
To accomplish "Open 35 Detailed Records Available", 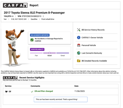I will coord(94,61).
